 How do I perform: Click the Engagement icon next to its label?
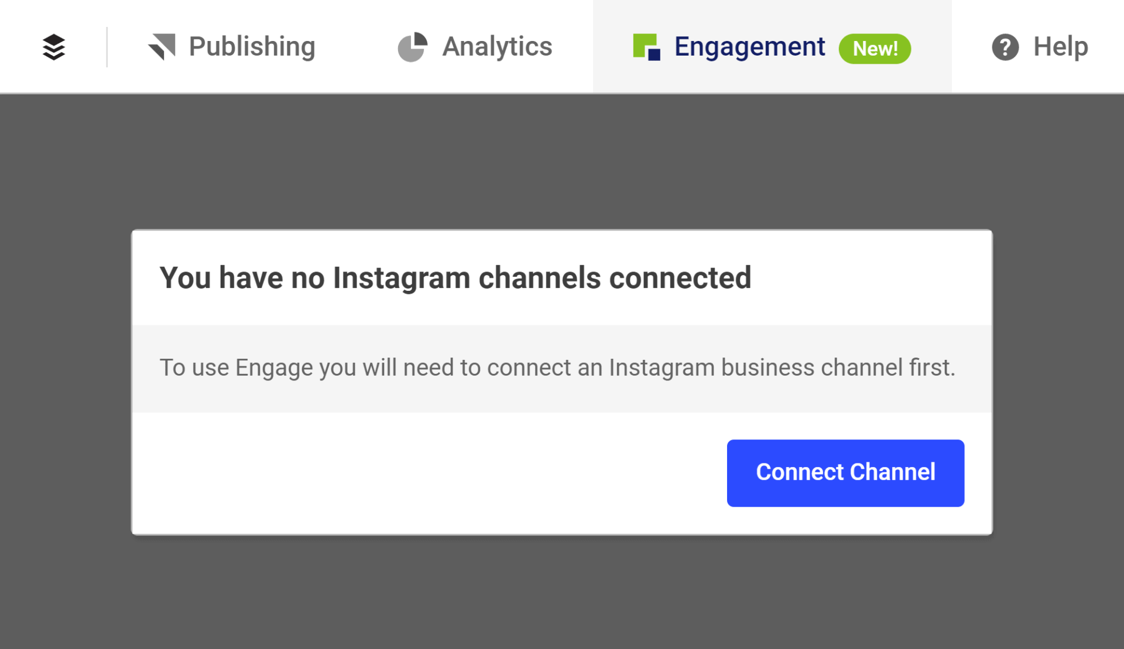646,47
